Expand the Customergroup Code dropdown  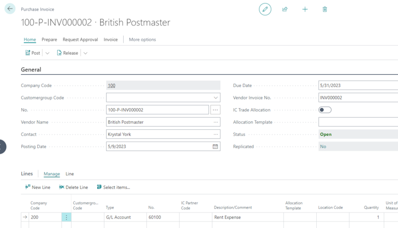[215, 98]
